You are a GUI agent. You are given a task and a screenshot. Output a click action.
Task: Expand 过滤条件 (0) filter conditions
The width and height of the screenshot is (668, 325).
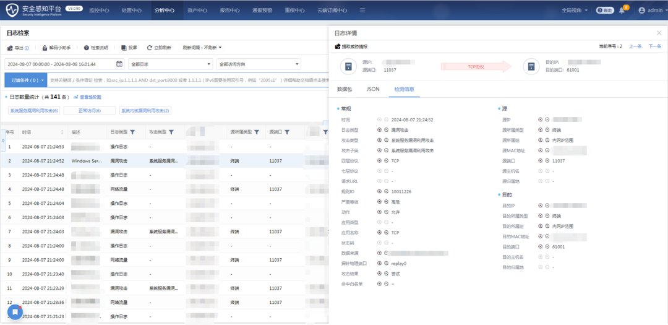(25, 80)
